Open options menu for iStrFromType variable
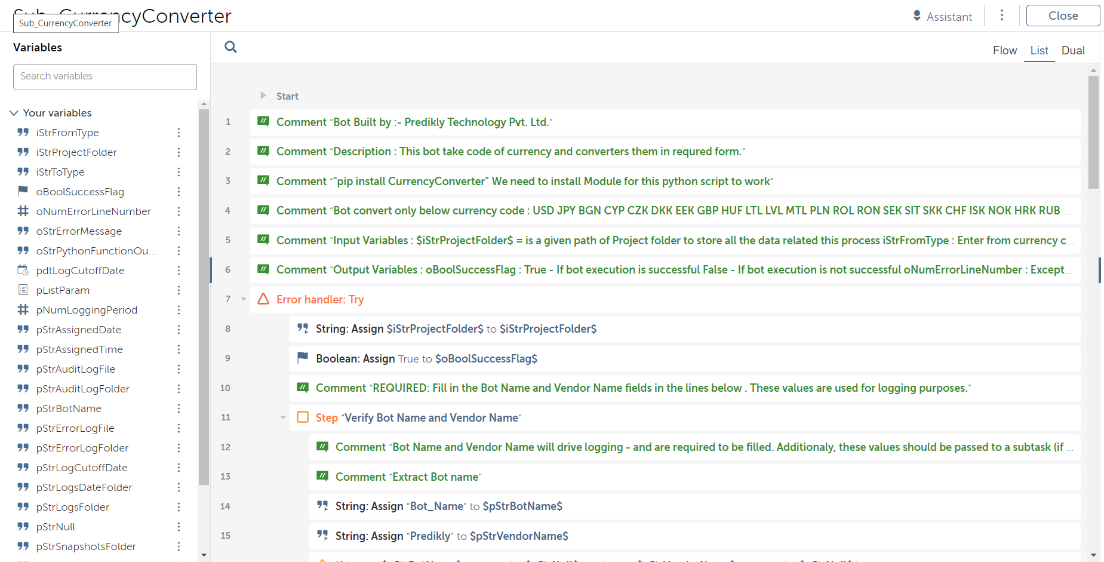 coord(179,133)
